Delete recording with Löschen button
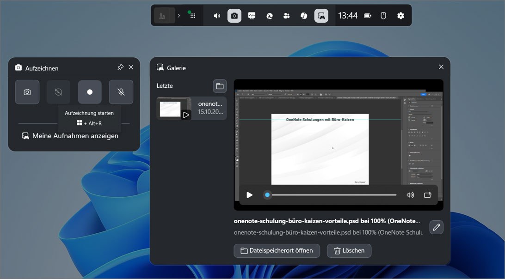The height and width of the screenshot is (279, 505). 349,250
